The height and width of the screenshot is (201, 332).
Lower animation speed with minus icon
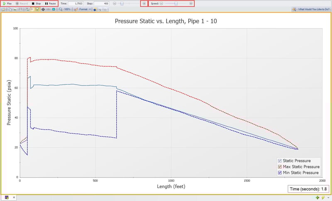161,3
